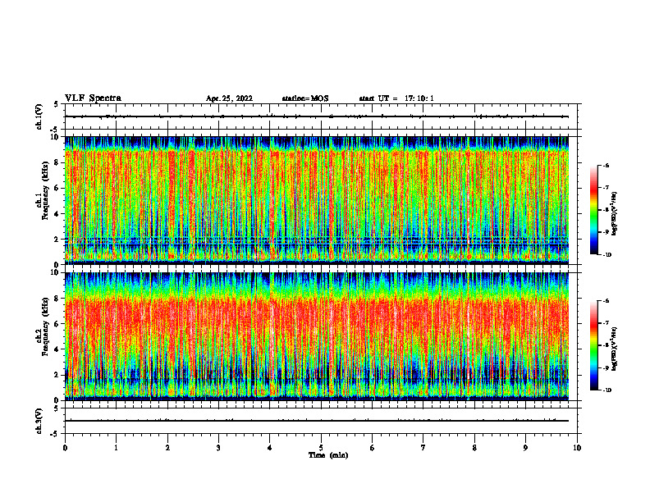The width and height of the screenshot is (650, 502).
Task: Click the "station=MOS" header label
Action: [305, 98]
